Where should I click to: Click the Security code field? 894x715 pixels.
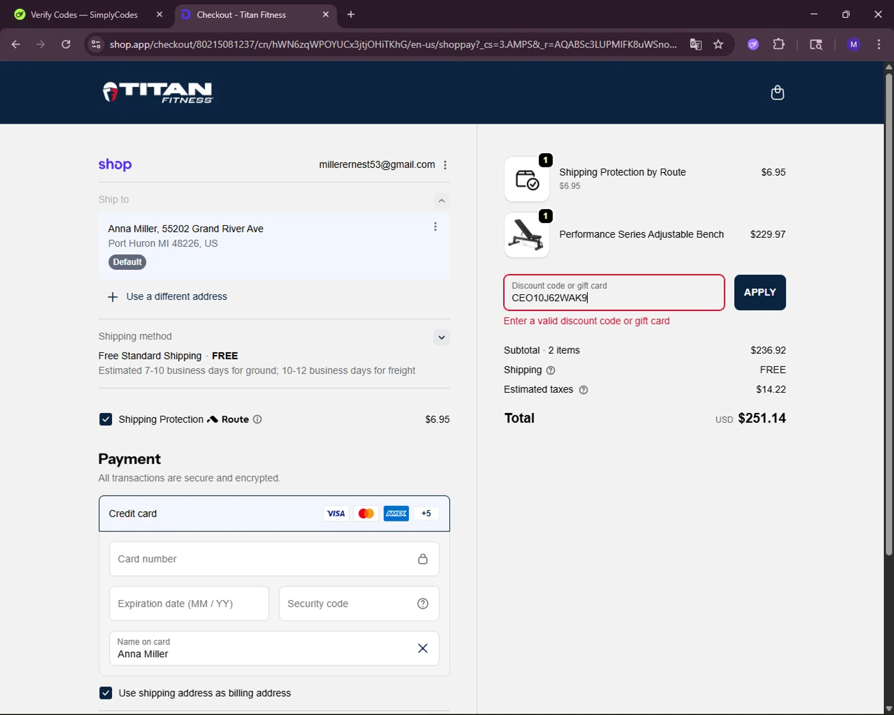click(359, 604)
